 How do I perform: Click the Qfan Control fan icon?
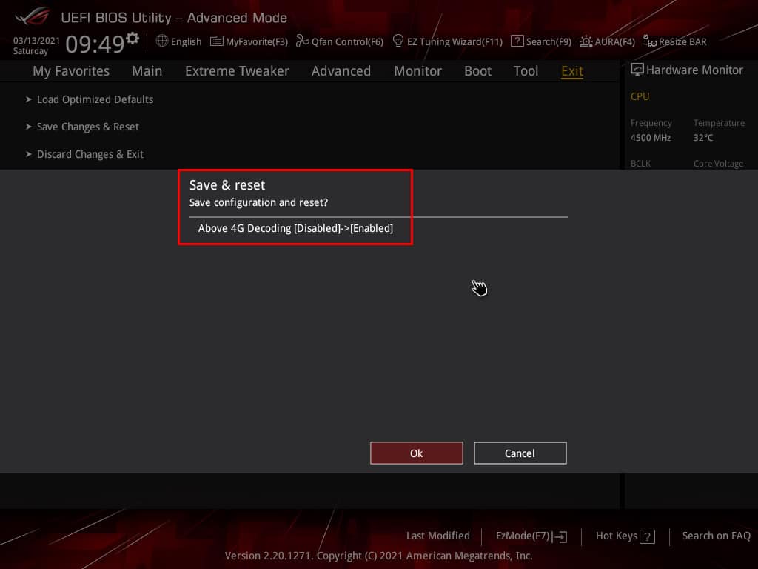click(x=303, y=41)
